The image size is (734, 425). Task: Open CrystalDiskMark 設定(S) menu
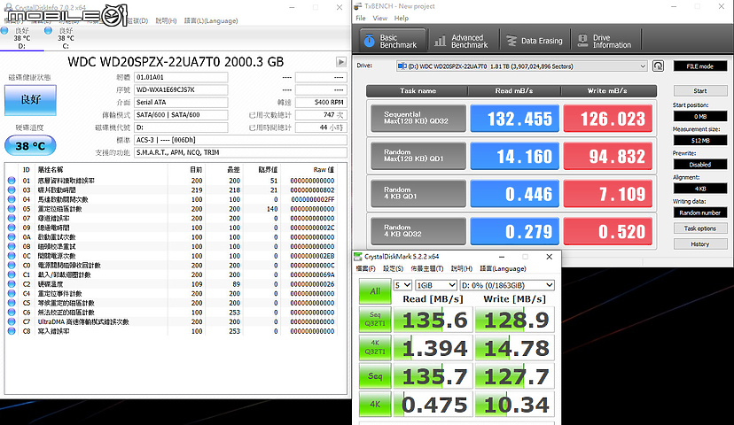[x=394, y=269]
